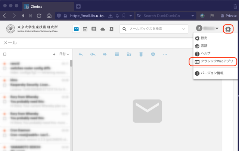Click the gear settings button

click(228, 29)
